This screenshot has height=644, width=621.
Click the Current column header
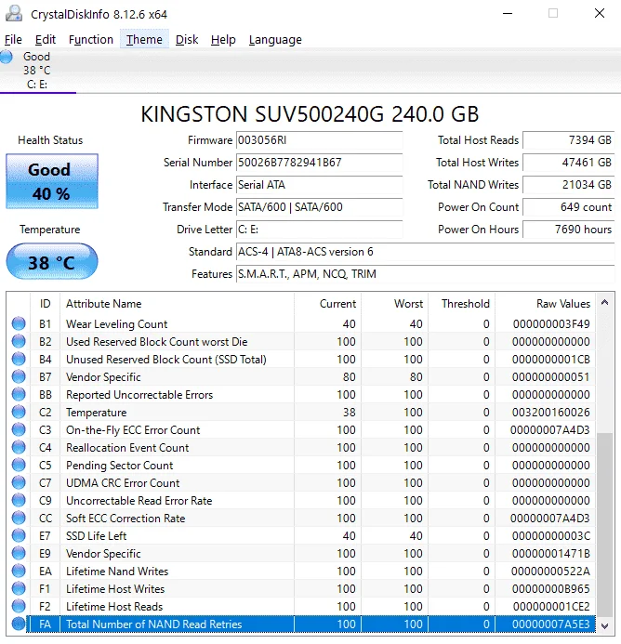click(x=328, y=304)
